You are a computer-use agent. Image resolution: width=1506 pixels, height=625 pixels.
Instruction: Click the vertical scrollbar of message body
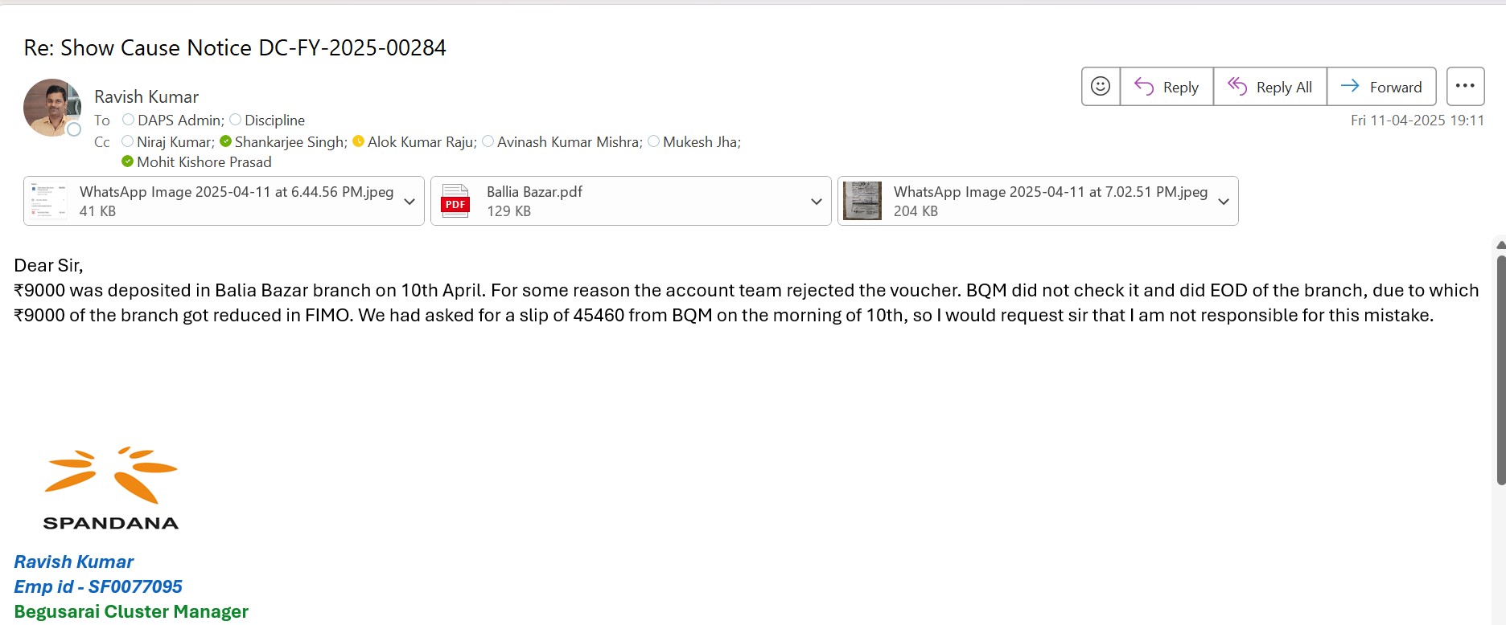1500,370
